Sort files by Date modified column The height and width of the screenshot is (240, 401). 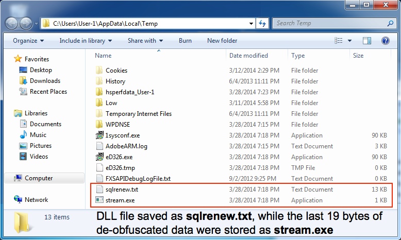pyautogui.click(x=248, y=56)
